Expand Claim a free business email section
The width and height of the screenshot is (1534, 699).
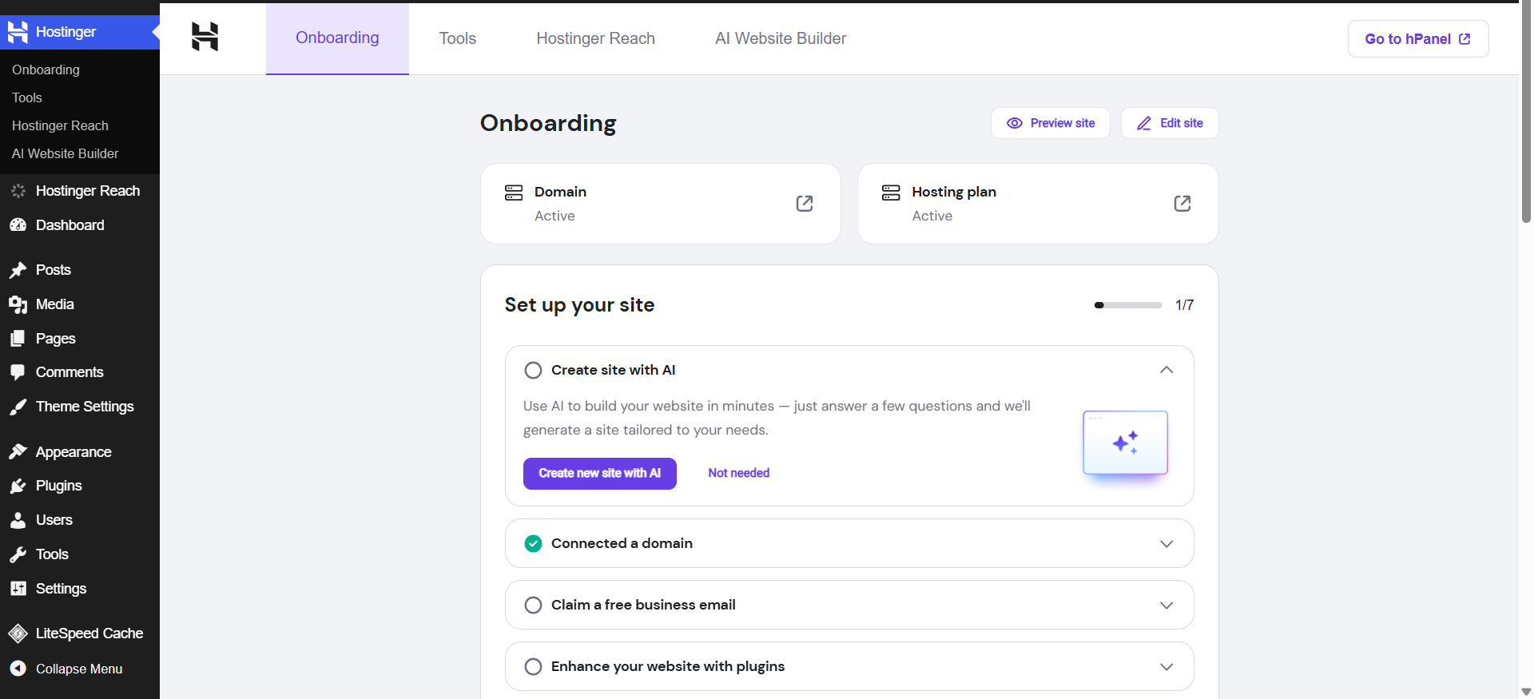[1166, 606]
